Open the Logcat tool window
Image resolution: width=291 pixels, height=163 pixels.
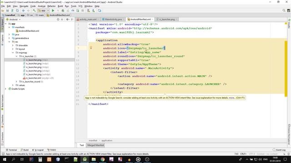click(x=38, y=150)
